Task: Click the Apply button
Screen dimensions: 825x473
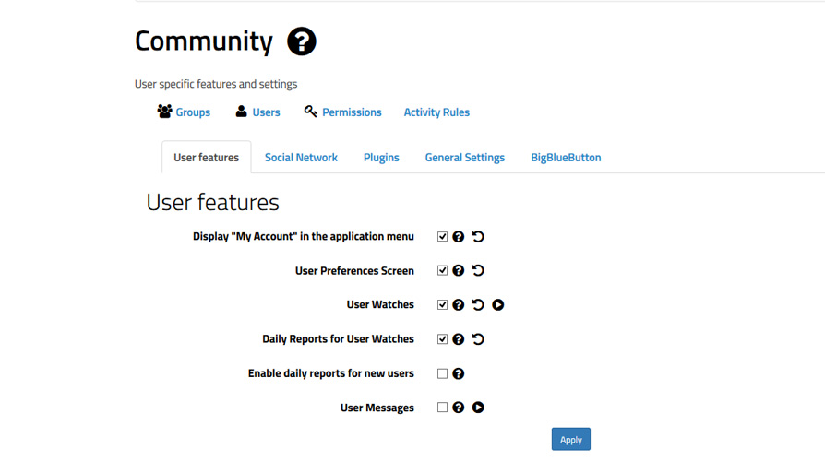Action: [571, 440]
